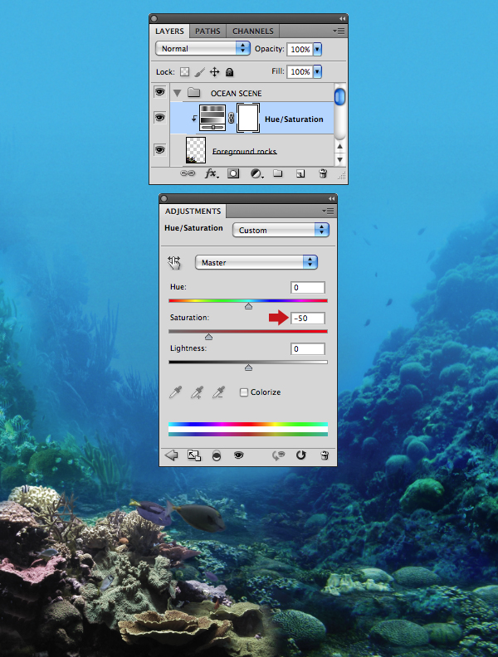The image size is (498, 657).
Task: Open the Normal blend mode dropdown
Action: (x=203, y=49)
